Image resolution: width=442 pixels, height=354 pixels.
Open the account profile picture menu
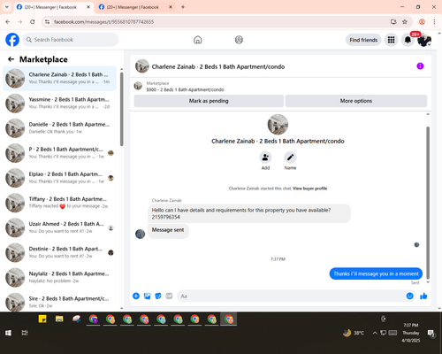424,40
